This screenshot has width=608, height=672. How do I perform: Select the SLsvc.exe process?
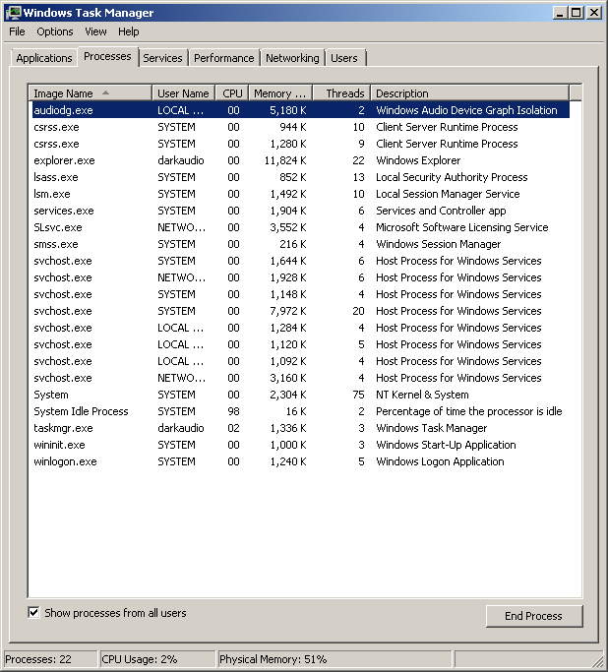301,227
